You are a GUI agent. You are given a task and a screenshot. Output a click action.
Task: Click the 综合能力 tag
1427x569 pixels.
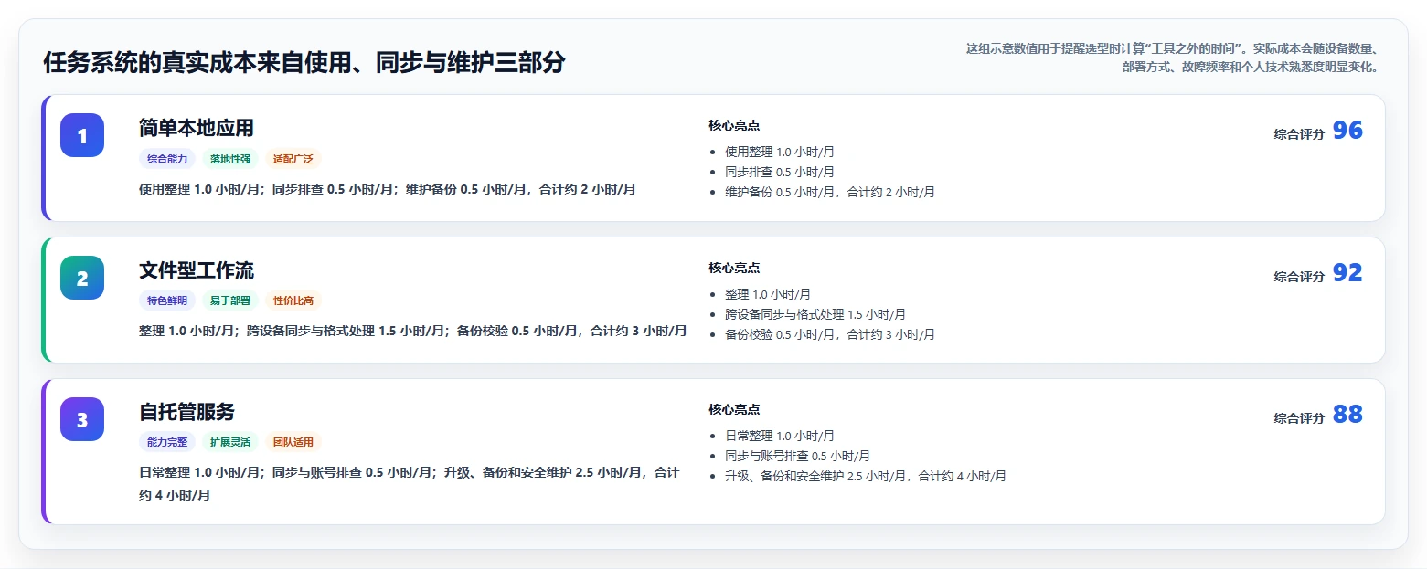(x=167, y=159)
